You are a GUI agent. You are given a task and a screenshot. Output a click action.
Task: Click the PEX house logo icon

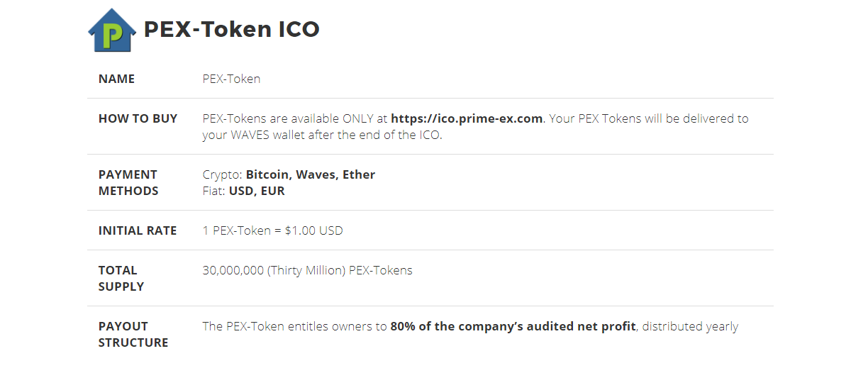pos(111,30)
